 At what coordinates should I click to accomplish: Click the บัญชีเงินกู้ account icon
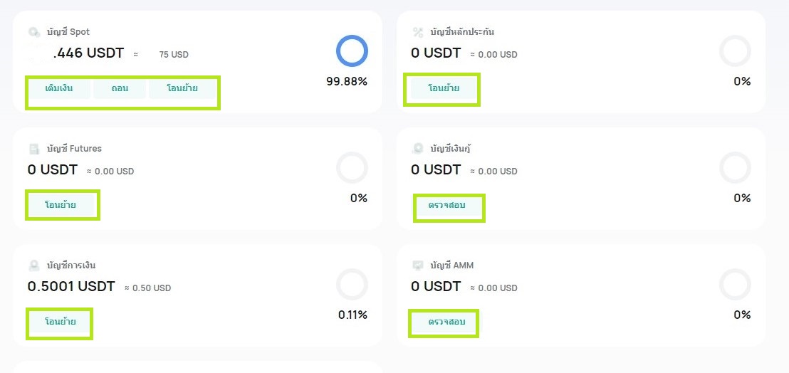click(418, 149)
